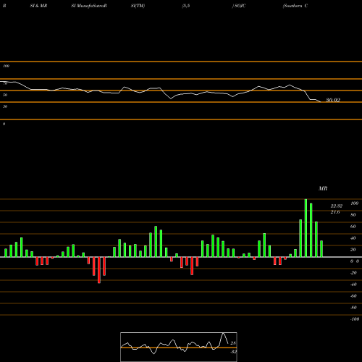The height and width of the screenshot is (362, 362).
Task: Click 'SI & MR' header text
Action: click(x=38, y=6)
